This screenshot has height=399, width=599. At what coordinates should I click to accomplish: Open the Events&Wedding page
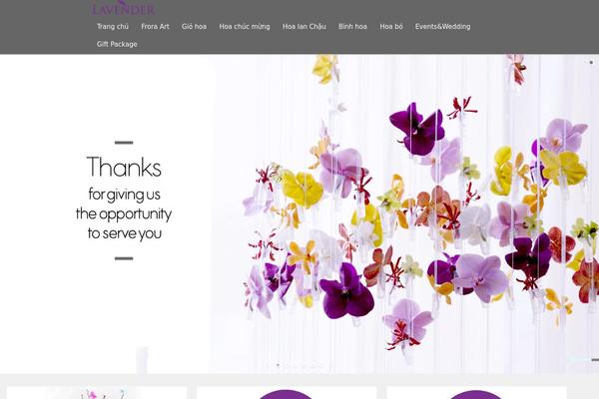[x=442, y=26]
